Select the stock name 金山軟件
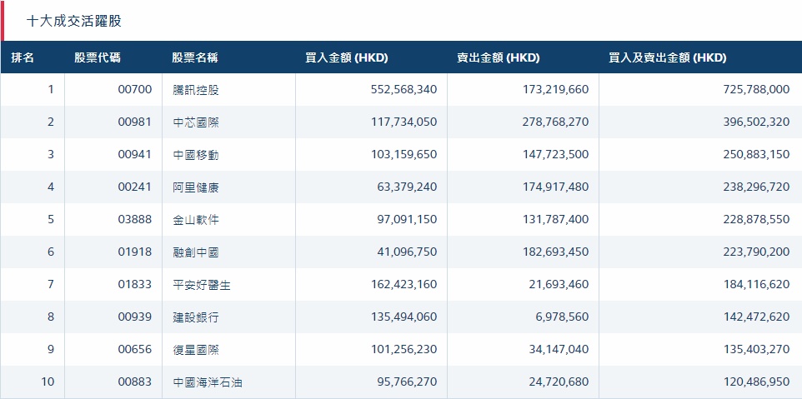The height and width of the screenshot is (399, 802). 196,220
